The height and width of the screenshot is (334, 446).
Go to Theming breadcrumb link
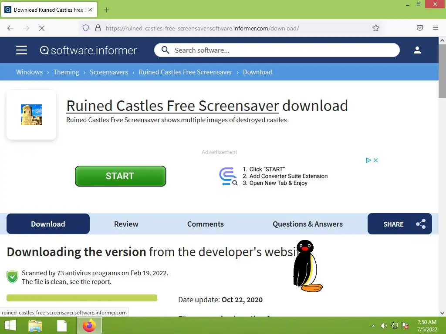coord(66,72)
